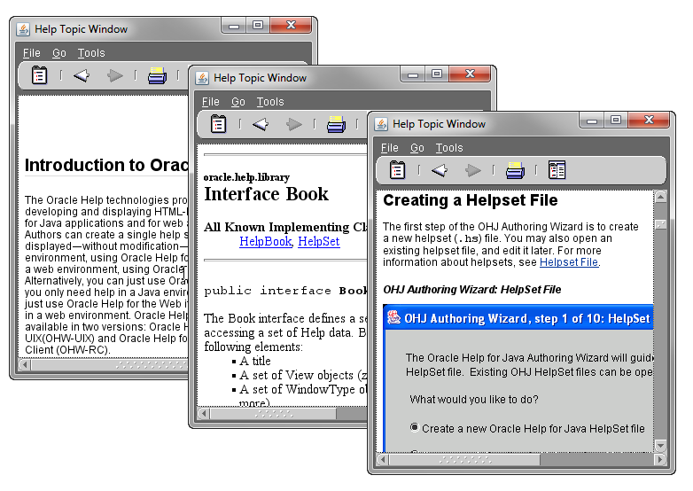Image resolution: width=693 pixels, height=491 pixels.
Task: Open Go menu in back-left window
Action: (x=58, y=53)
